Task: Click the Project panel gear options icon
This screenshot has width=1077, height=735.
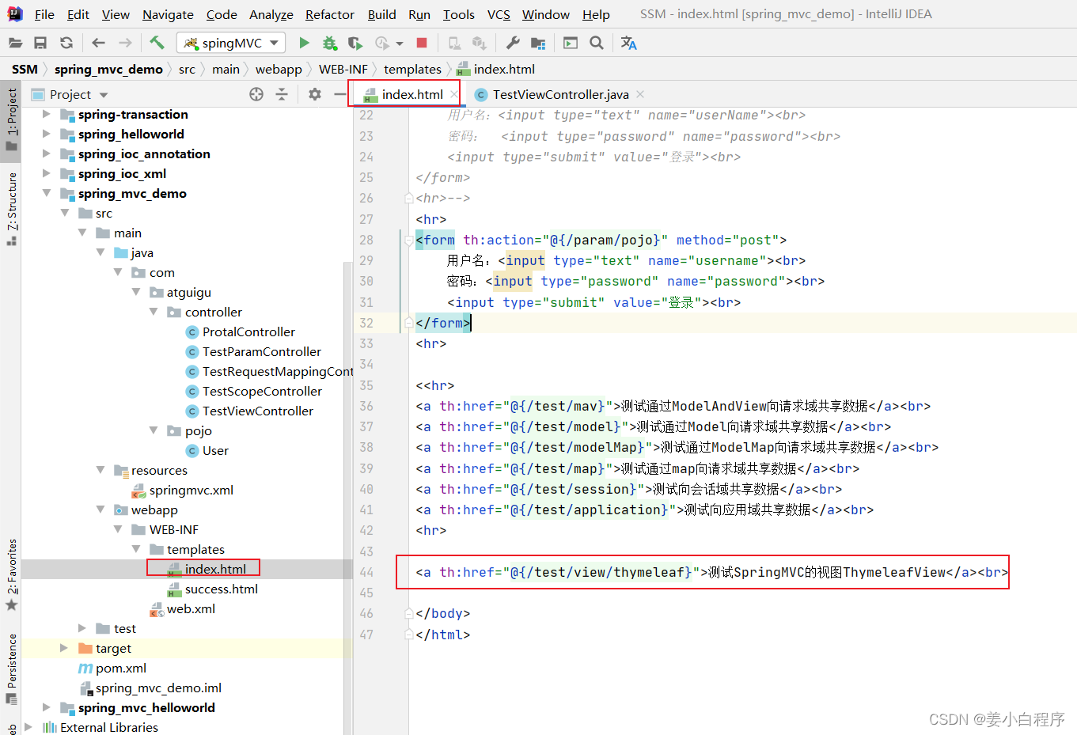Action: [315, 94]
